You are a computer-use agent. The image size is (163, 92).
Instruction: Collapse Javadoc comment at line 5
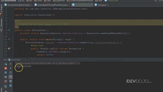[x=13, y=21]
